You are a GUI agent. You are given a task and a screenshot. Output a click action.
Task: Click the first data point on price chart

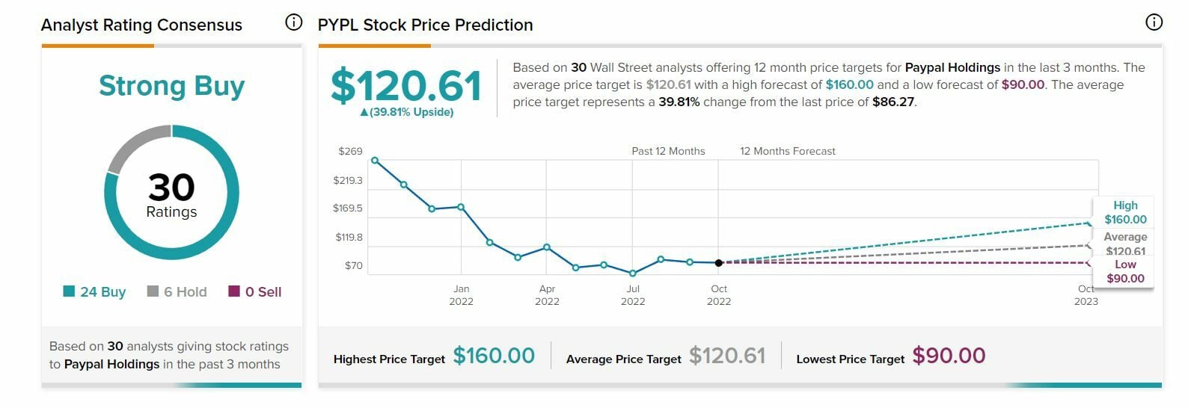point(375,160)
